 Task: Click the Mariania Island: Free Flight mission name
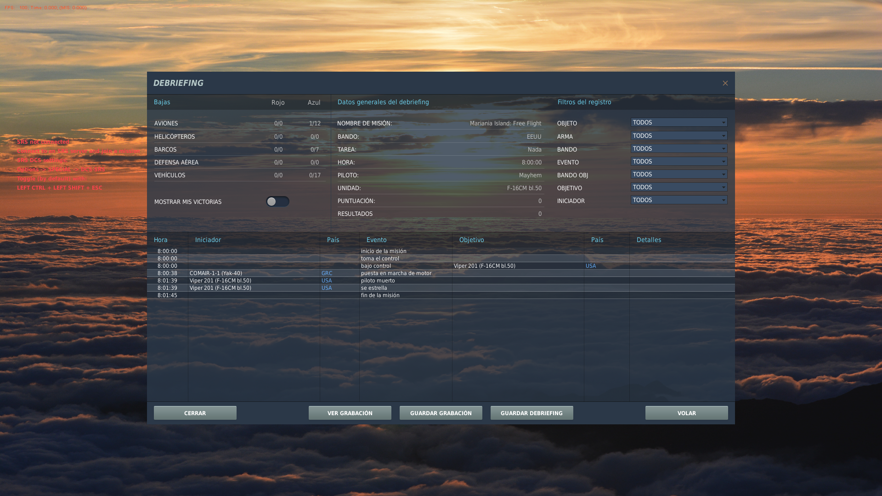coord(505,124)
